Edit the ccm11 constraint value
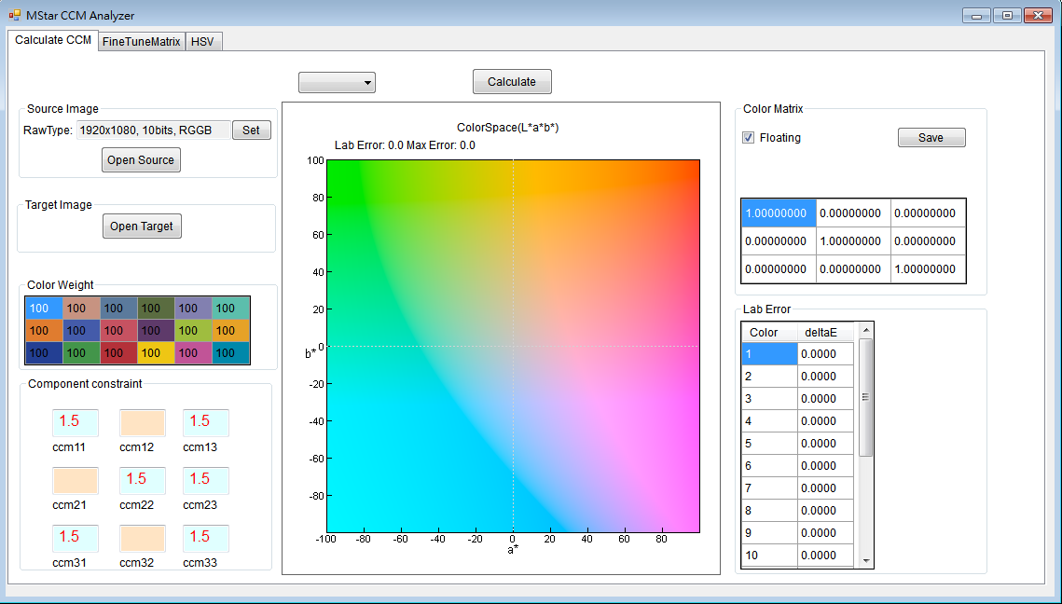Image resolution: width=1062 pixels, height=604 pixels. [75, 421]
